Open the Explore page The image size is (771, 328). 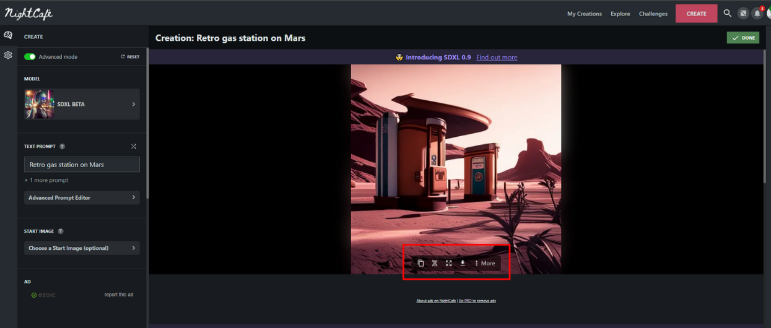620,14
